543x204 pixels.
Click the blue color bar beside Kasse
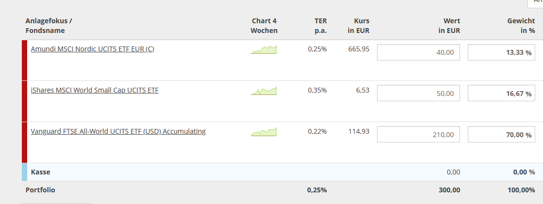[x=24, y=172]
